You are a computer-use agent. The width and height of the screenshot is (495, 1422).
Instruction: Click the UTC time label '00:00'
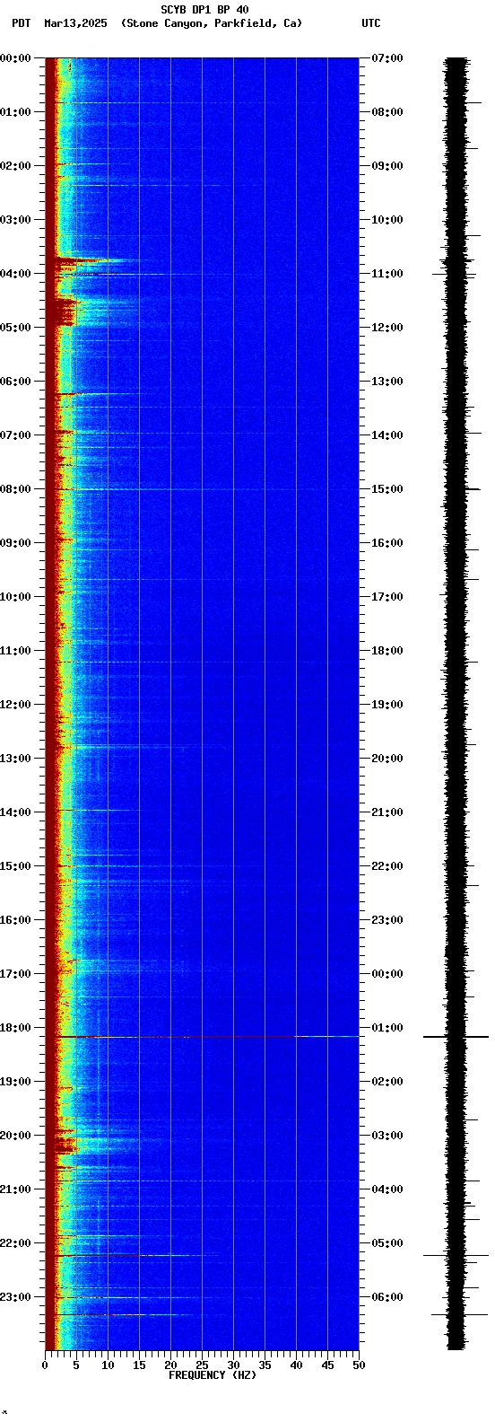pos(387,974)
